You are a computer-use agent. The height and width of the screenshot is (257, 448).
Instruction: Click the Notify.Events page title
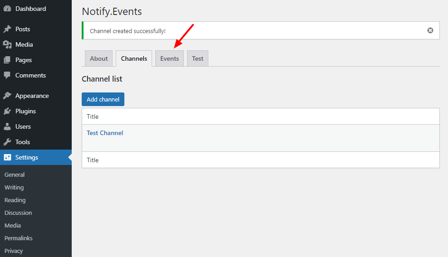click(112, 11)
